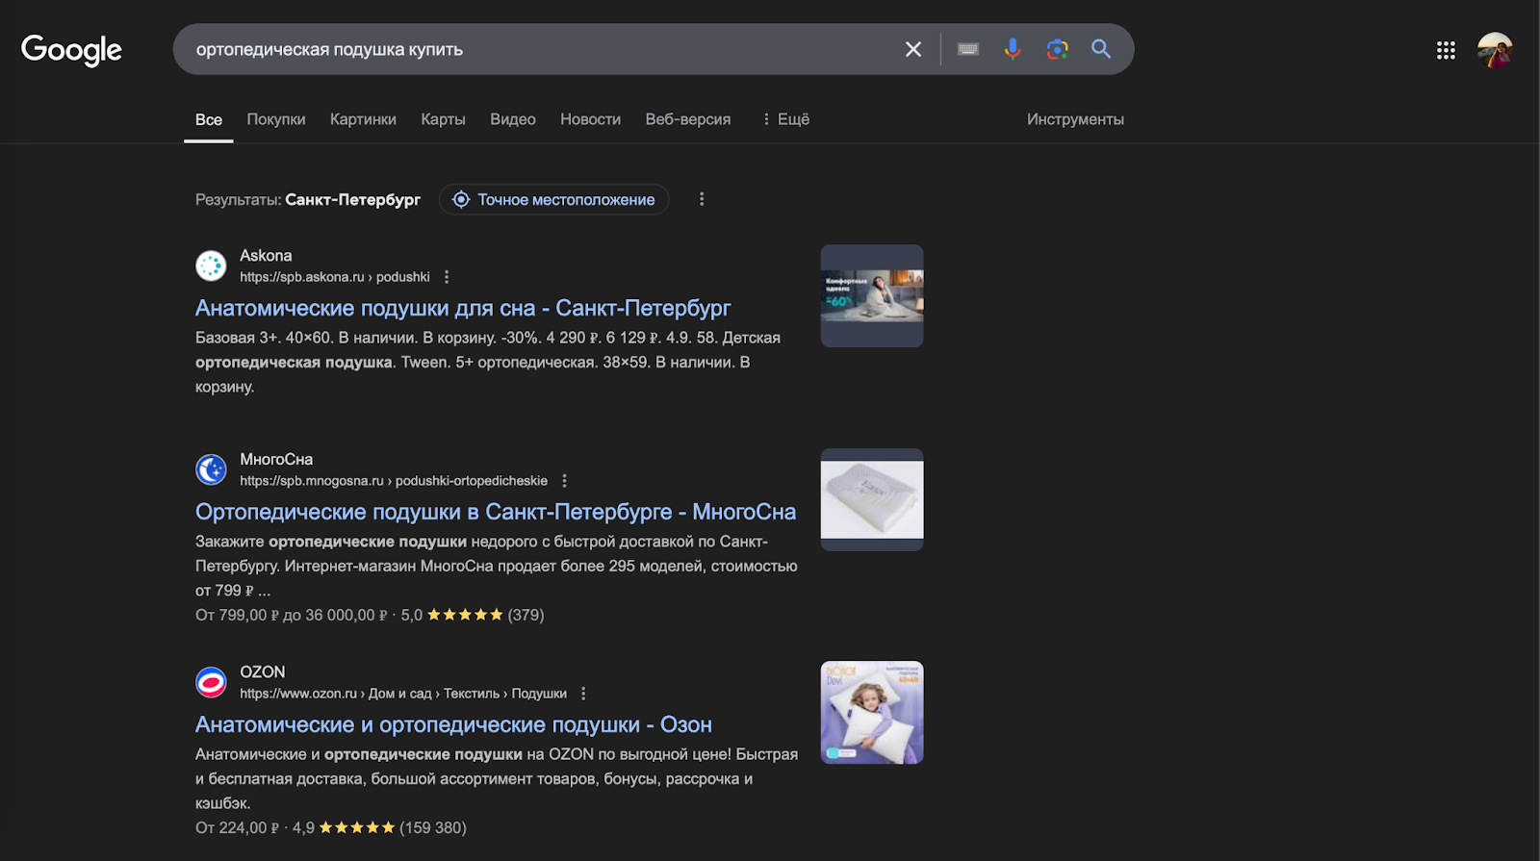Click the Askona site name
This screenshot has width=1540, height=861.
click(266, 256)
